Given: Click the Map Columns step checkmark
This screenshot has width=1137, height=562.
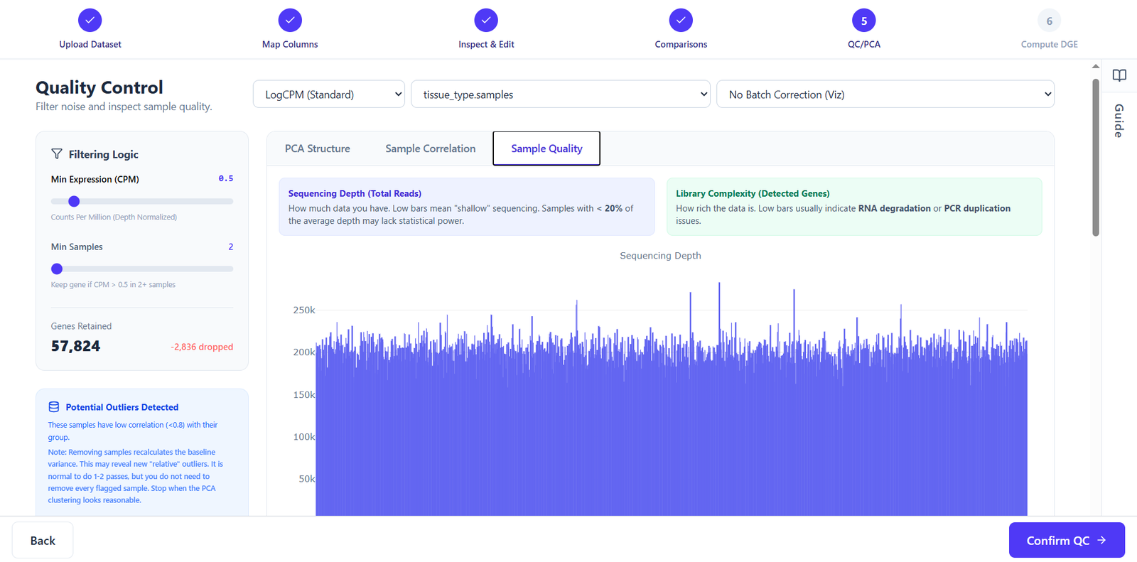Looking at the screenshot, I should 290,21.
